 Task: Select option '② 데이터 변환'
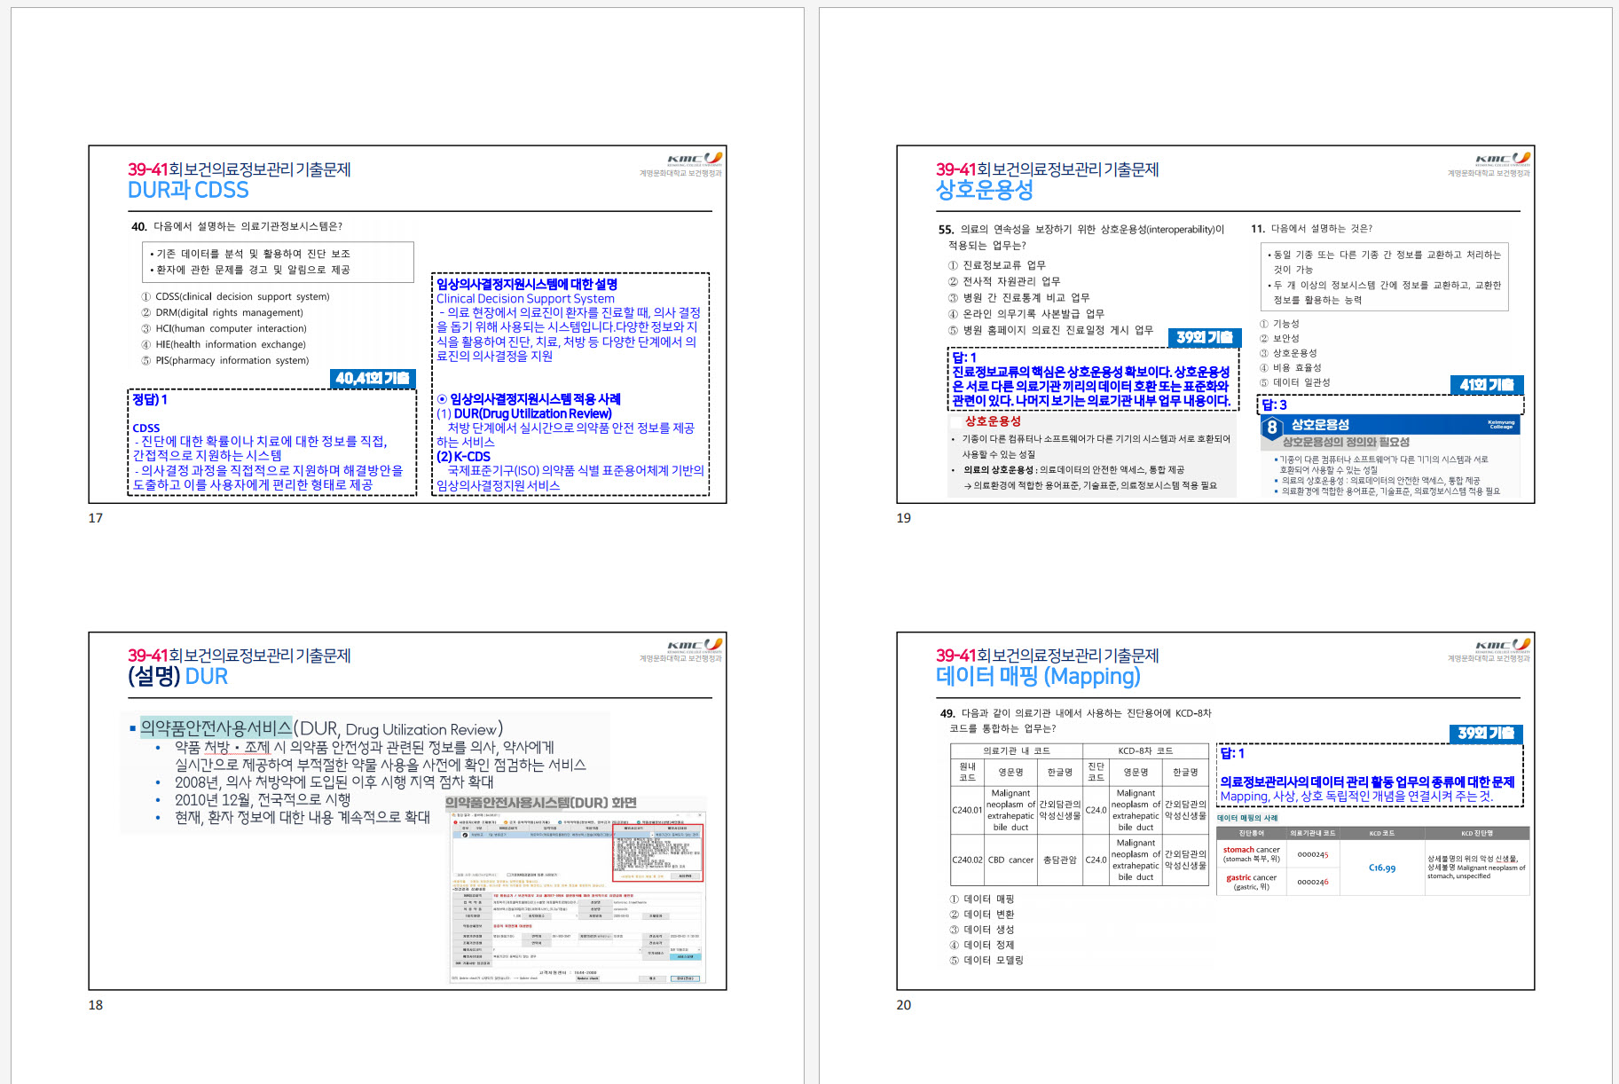982,915
